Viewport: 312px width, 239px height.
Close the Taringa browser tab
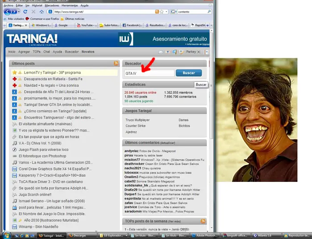point(26,25)
